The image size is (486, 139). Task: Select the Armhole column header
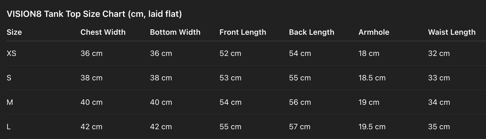374,32
